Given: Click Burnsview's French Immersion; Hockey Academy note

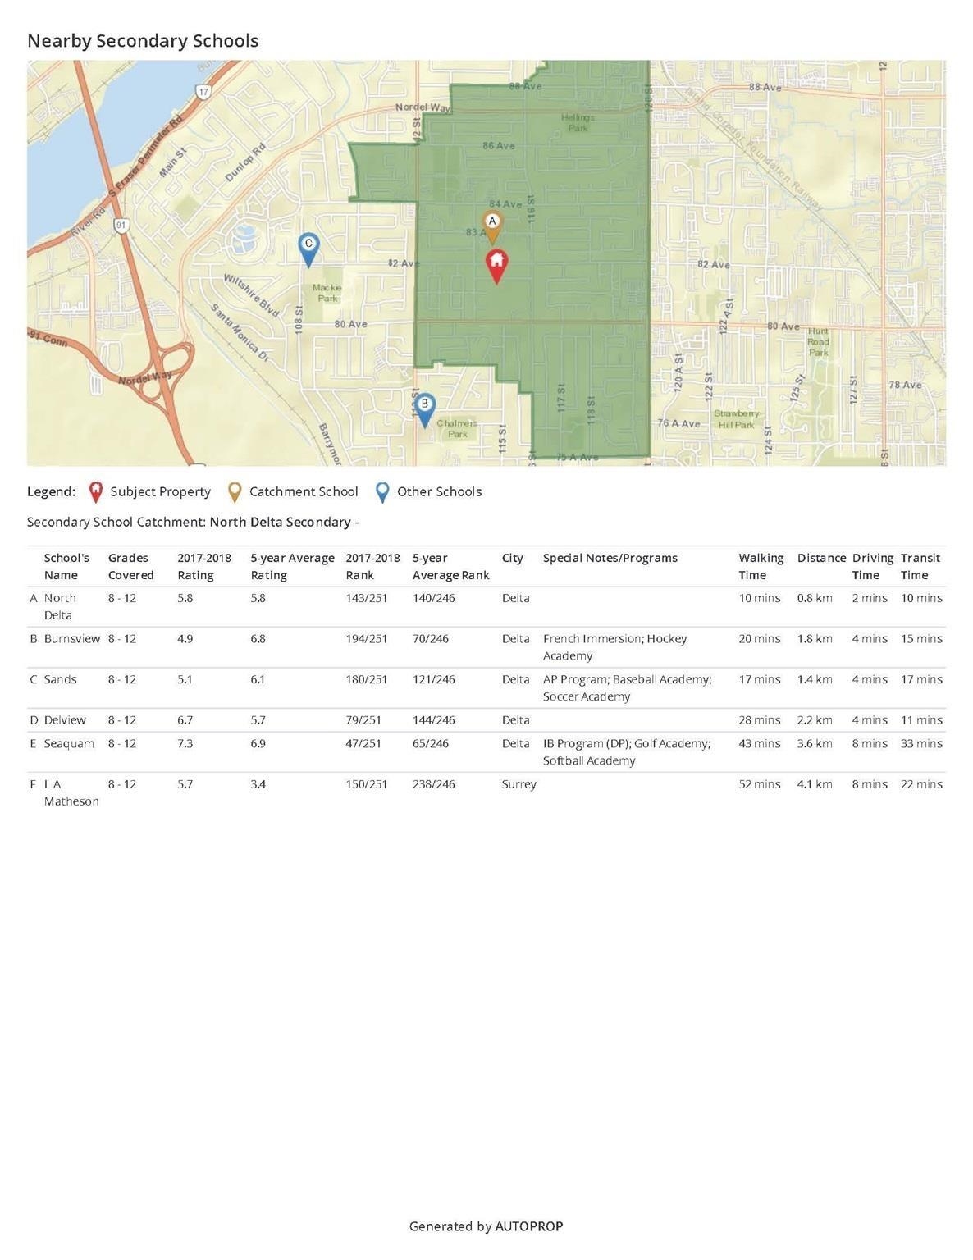Looking at the screenshot, I should pos(614,646).
